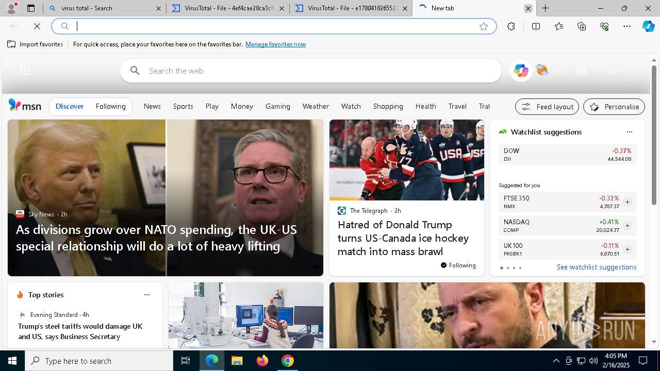This screenshot has height=371, width=660.
Task: Add NASDAQ to watchlist
Action: click(x=628, y=226)
